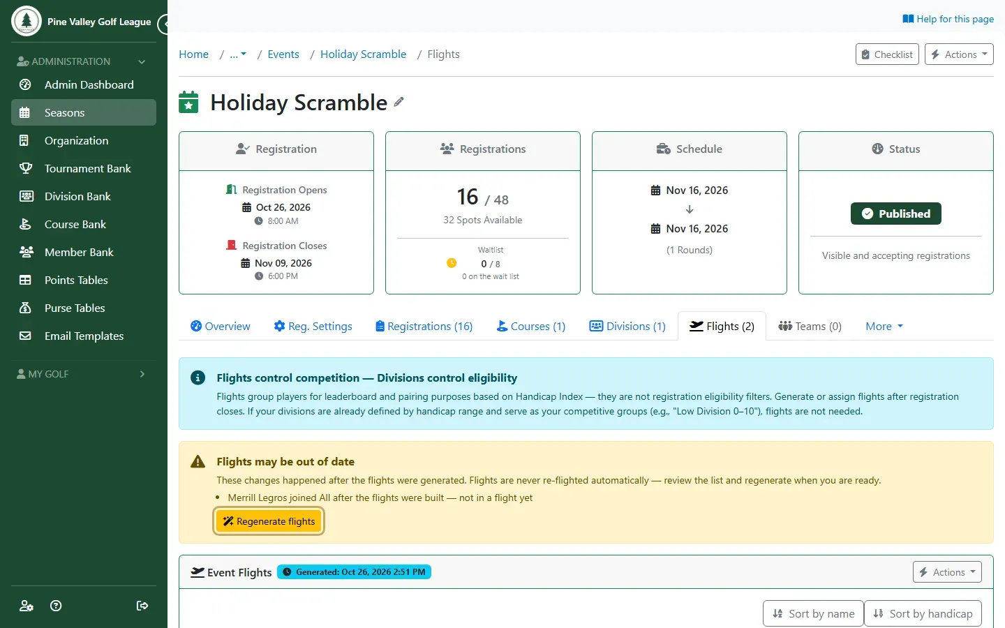The height and width of the screenshot is (628, 1005).
Task: Click the Published status badge
Action: [x=896, y=214]
